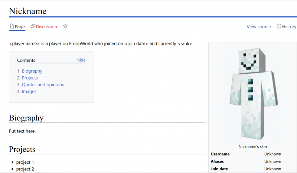Open the Page tab
This screenshot has width=297, height=173.
17,26
